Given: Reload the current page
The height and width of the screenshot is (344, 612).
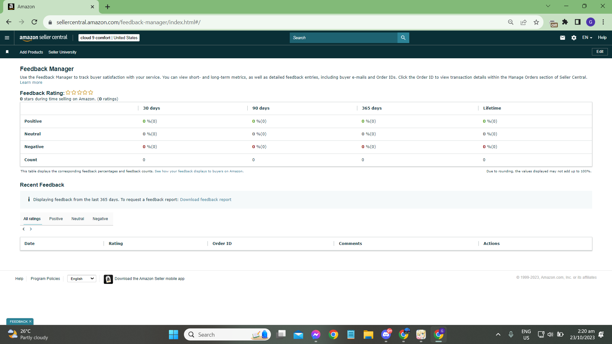Looking at the screenshot, I should [x=34, y=22].
